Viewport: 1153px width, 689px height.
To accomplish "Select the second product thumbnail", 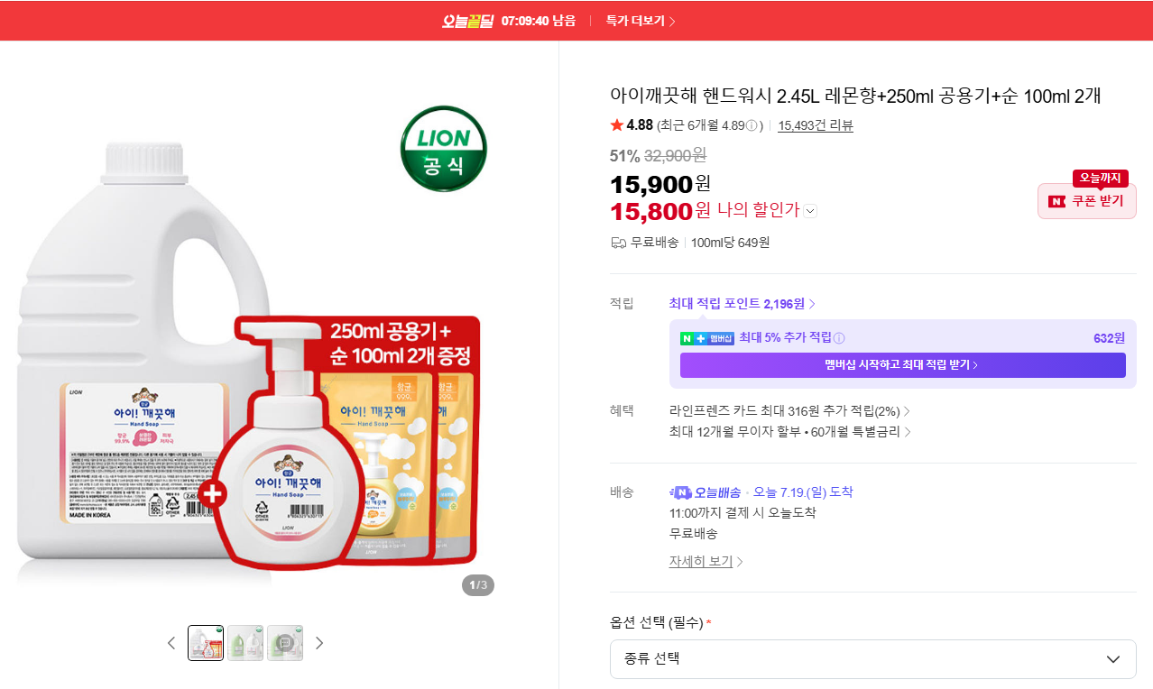I will (245, 643).
